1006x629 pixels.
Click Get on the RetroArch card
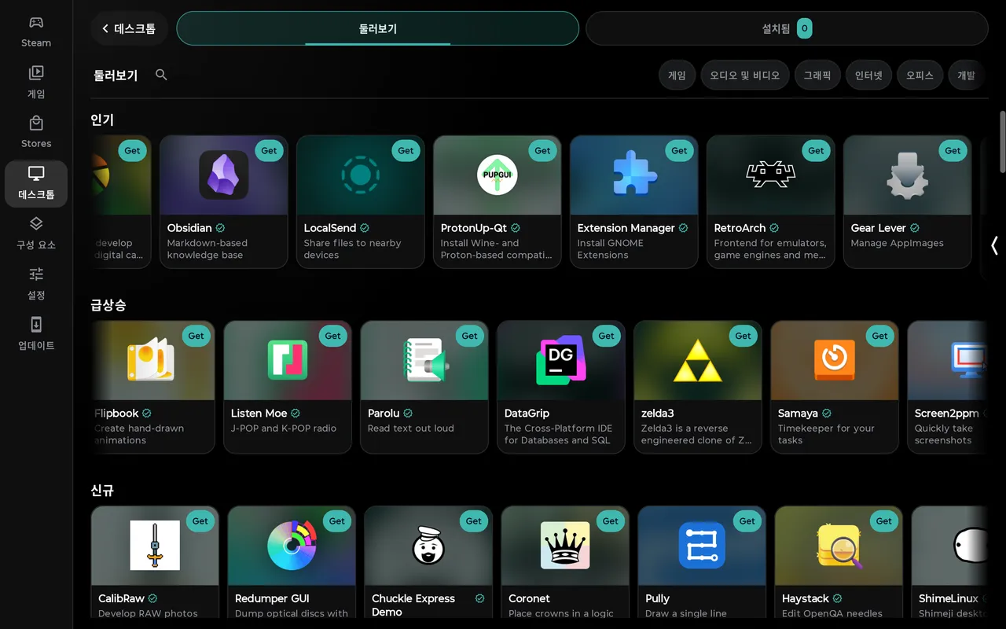816,150
